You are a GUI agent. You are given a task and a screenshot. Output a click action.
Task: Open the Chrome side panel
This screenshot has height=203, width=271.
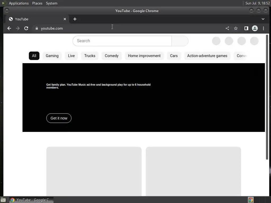click(x=246, y=28)
